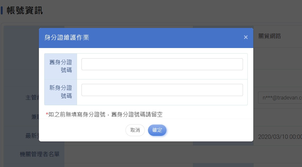Click the 取消 button
Image resolution: width=302 pixels, height=167 pixels.
point(135,130)
